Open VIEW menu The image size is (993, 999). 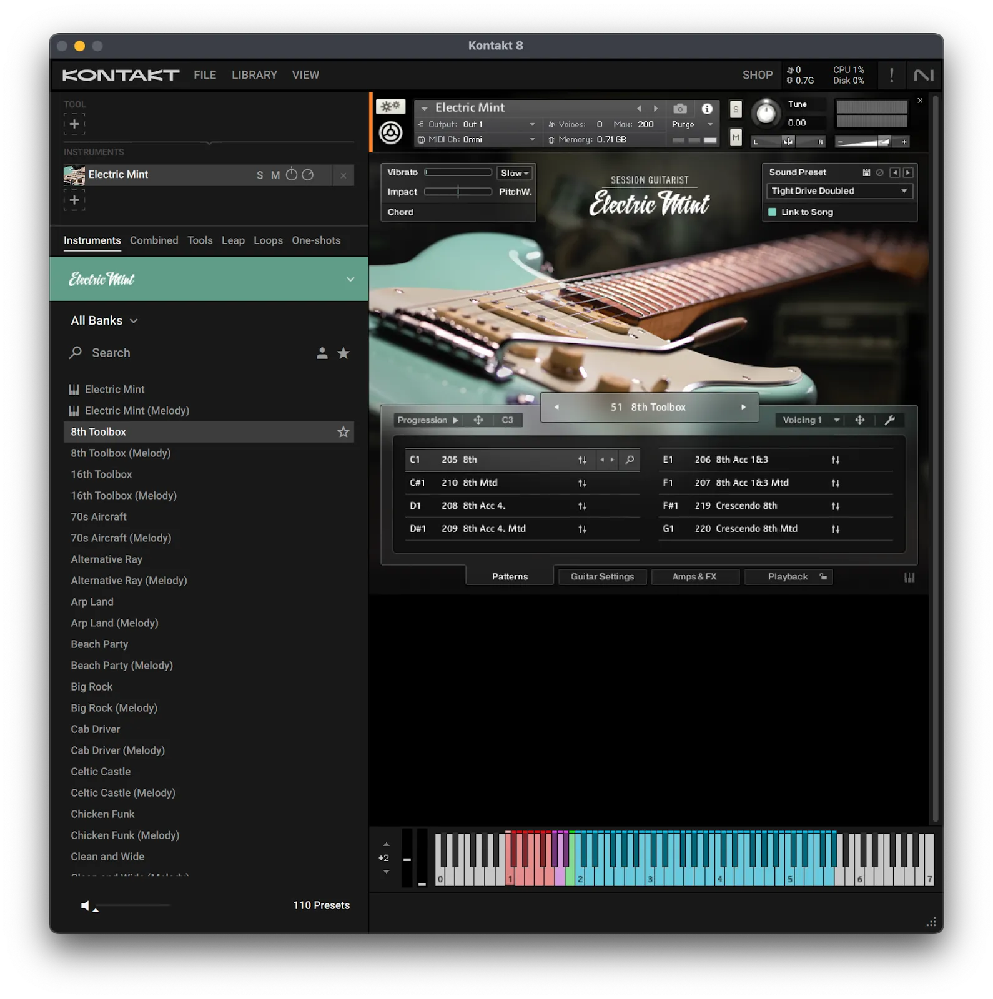tap(305, 75)
